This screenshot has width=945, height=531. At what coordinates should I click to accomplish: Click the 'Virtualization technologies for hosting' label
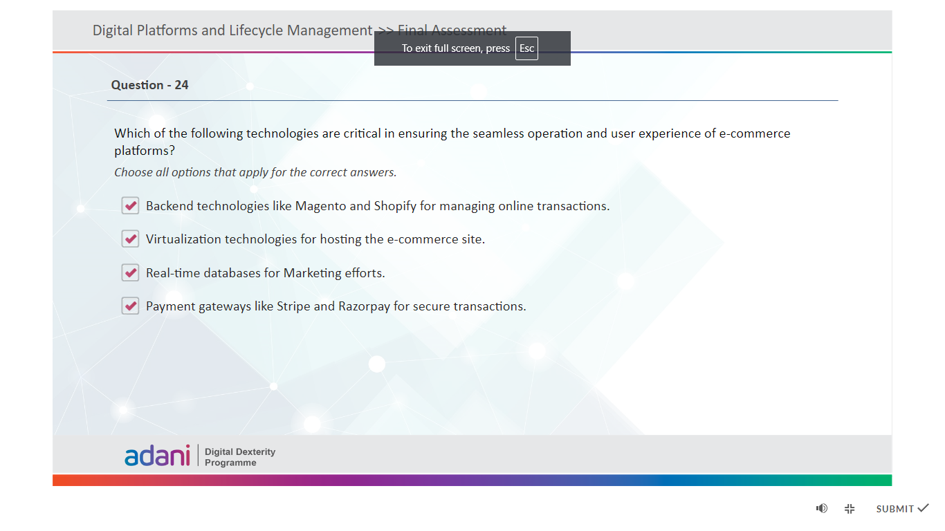pos(315,239)
